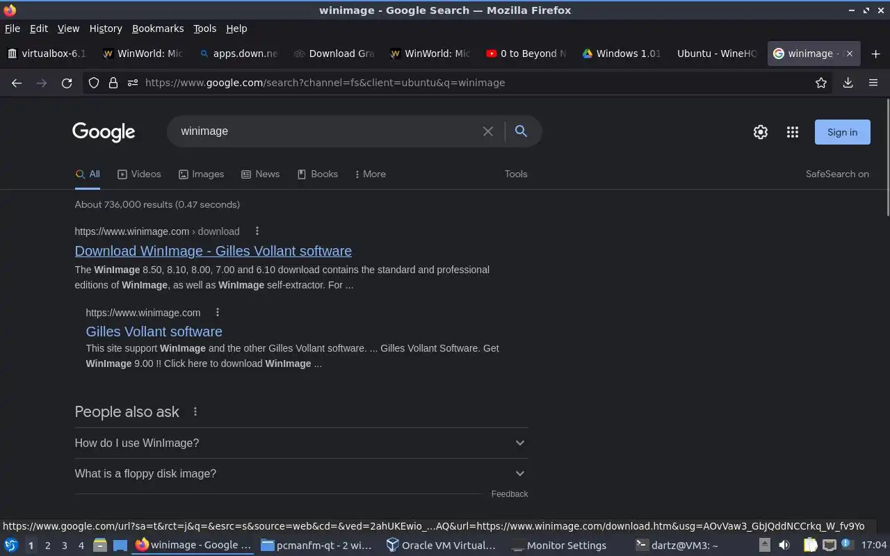
Task: Run search with the magnifier button
Action: tap(521, 131)
